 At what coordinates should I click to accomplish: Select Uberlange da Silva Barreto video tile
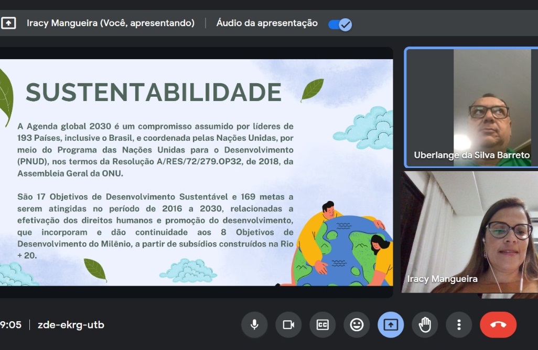click(471, 107)
